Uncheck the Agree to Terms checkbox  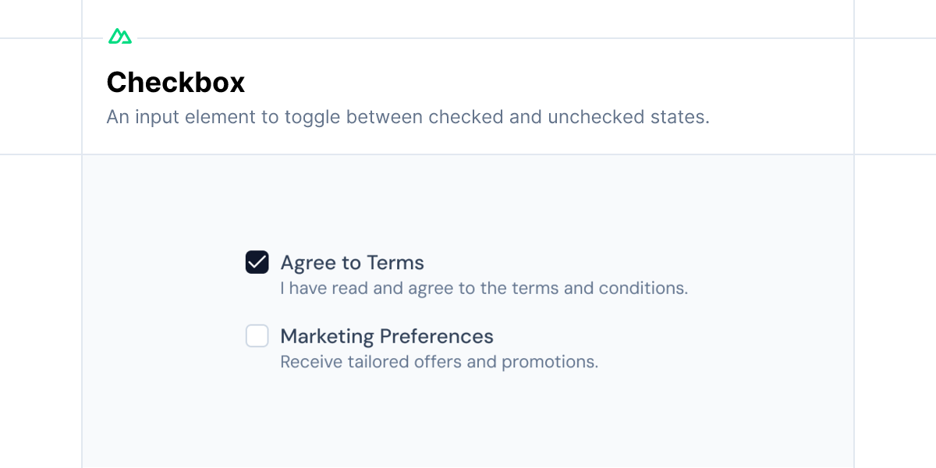point(257,262)
